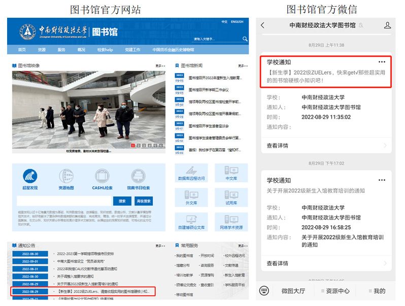Open the 试用库 database tile
The height and width of the screenshot is (306, 405).
[231, 197]
